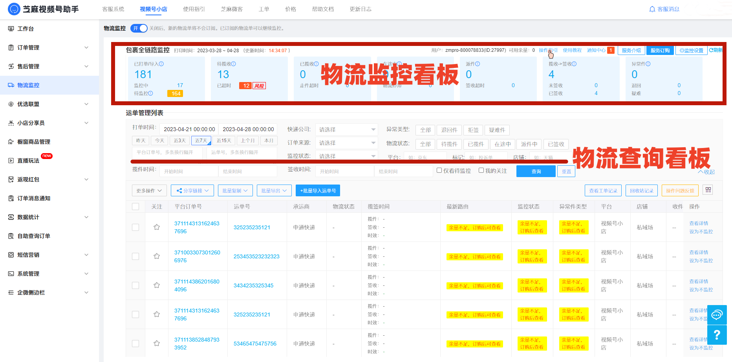Click the 小店分享员 people icon
This screenshot has height=362, width=732.
coord(11,123)
